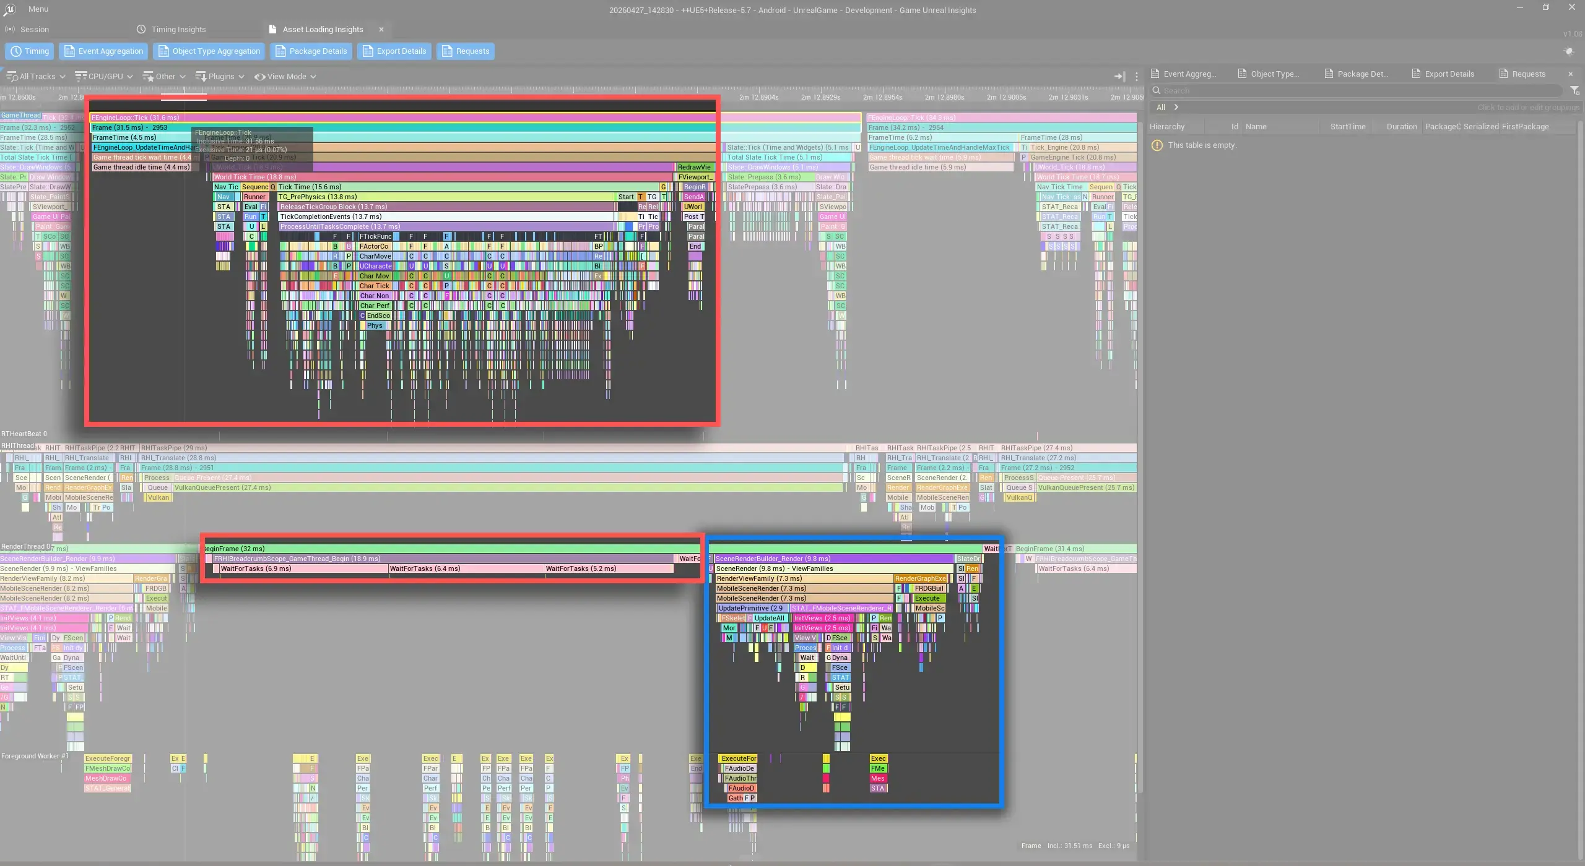
Task: Sort by the Name column header
Action: click(1256, 127)
